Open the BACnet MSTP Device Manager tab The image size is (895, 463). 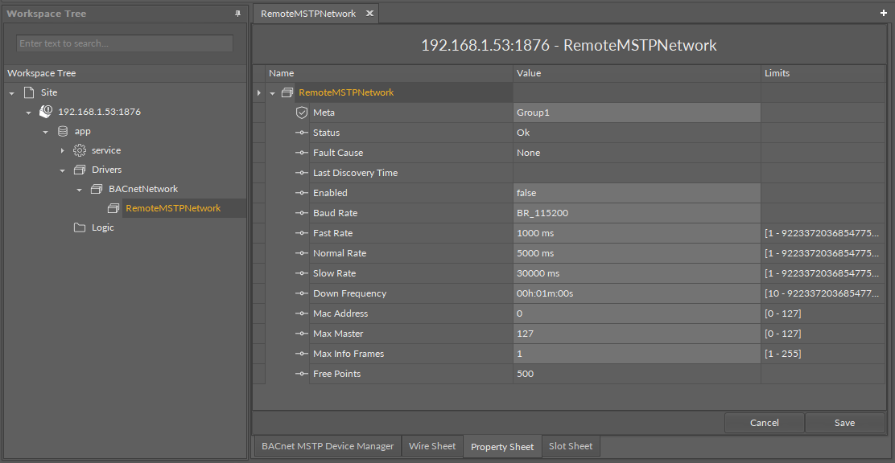tap(328, 446)
